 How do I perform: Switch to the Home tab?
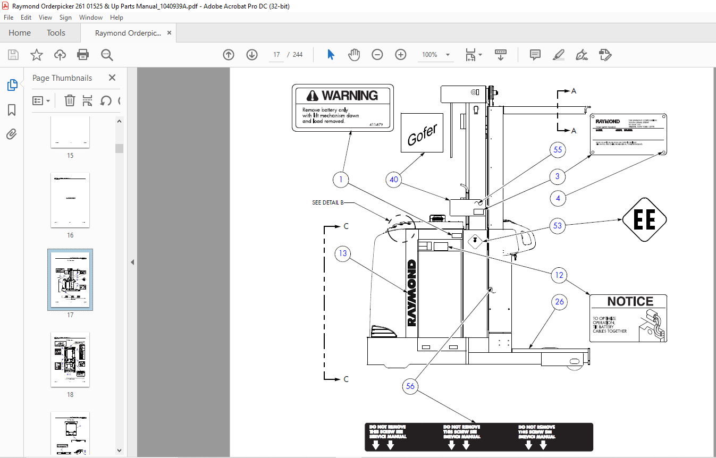(20, 33)
